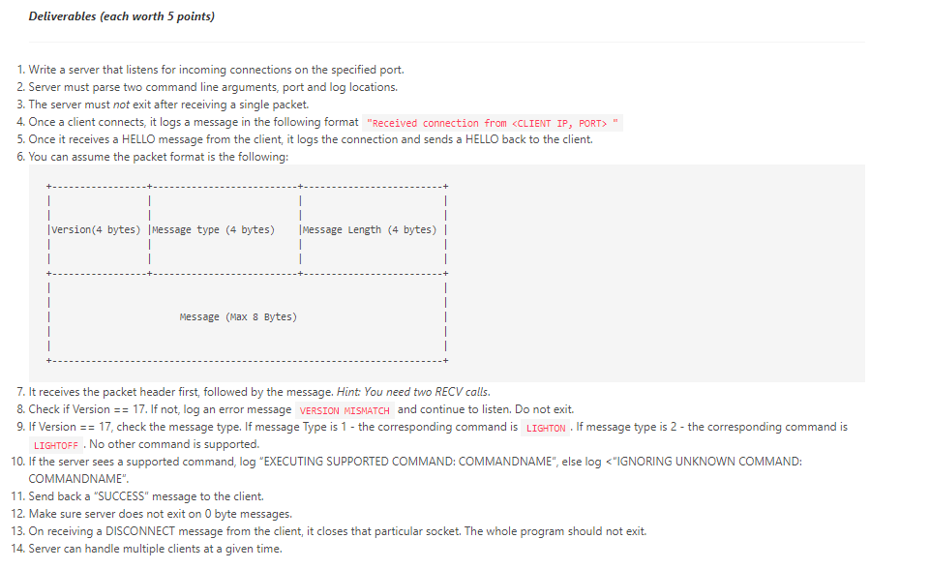Select the VERSION MISMATCH code span

click(x=343, y=409)
